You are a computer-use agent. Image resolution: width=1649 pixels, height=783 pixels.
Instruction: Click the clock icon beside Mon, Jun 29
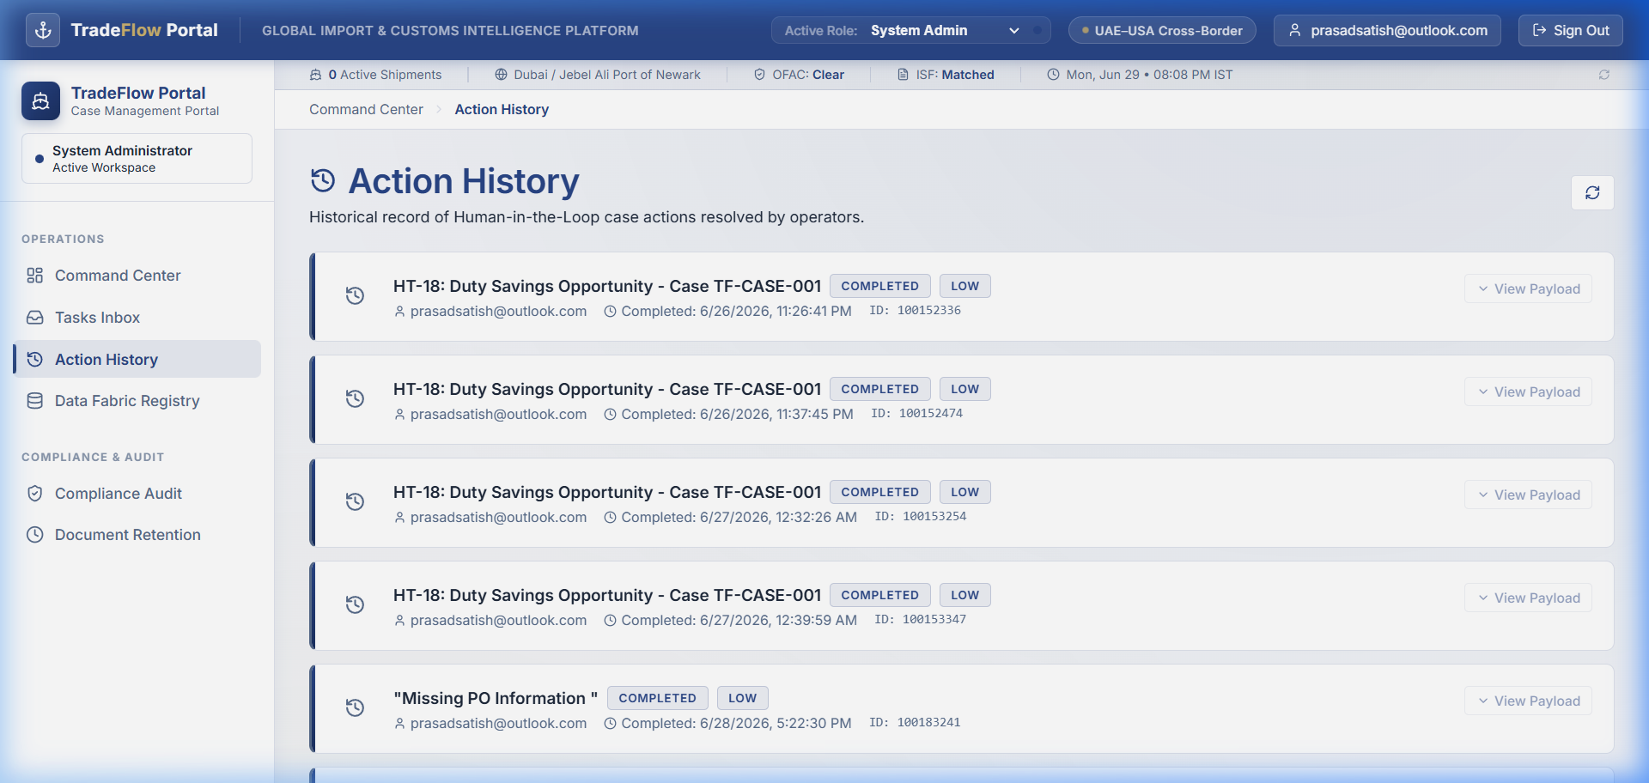click(x=1053, y=75)
